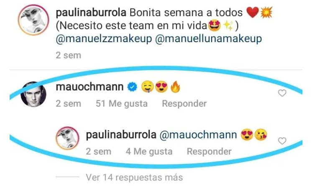
Task: View the 4 Me gusta list
Action: point(149,151)
